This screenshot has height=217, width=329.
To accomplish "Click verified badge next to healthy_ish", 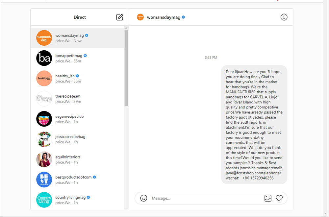I will (x=77, y=76).
